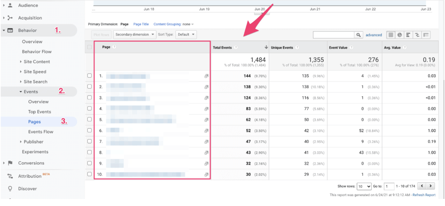Image resolution: width=445 pixels, height=206 pixels.
Task: Open row 1 page in new window icon
Action: tap(206, 76)
